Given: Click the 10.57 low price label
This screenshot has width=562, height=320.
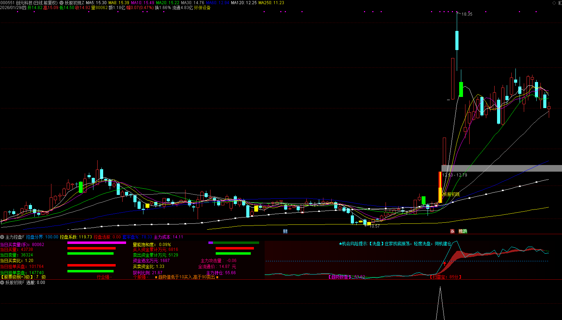Looking at the screenshot, I should click(x=374, y=226).
